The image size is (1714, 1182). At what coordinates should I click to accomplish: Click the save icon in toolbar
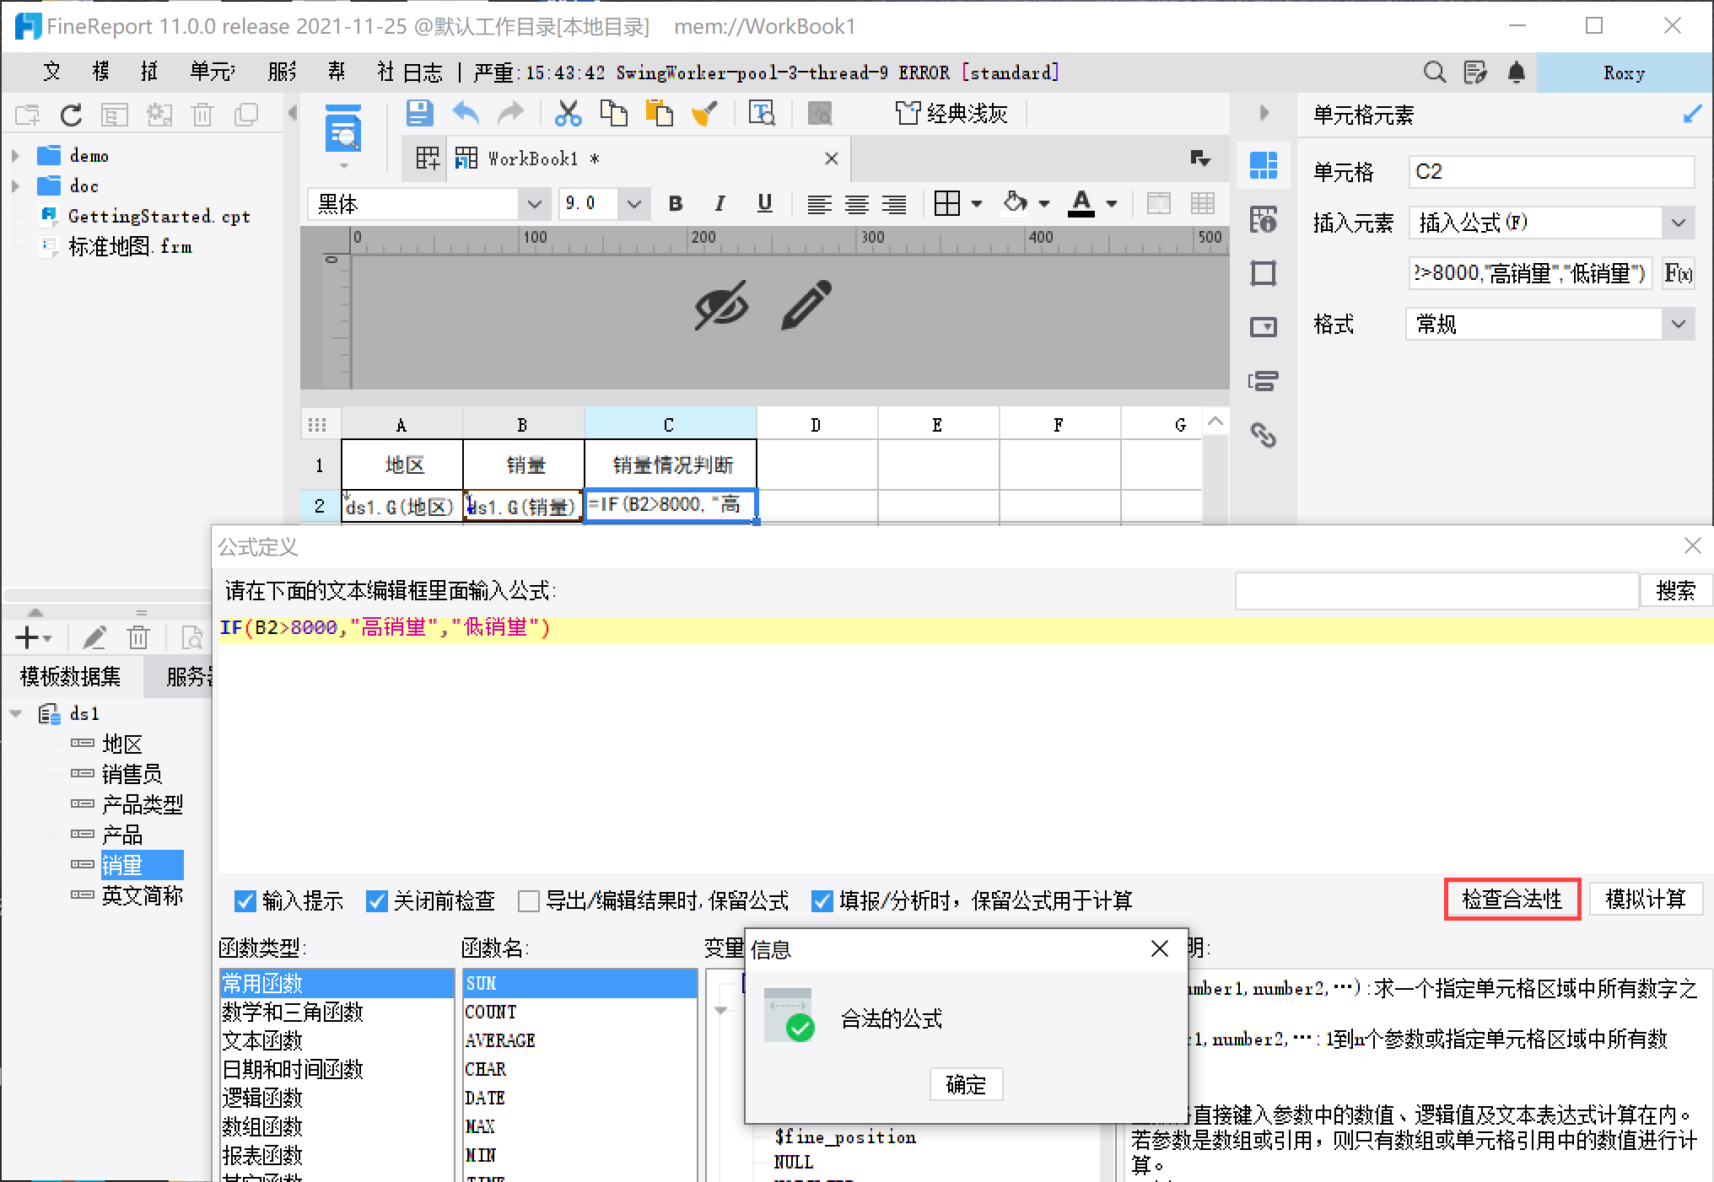pos(419,113)
